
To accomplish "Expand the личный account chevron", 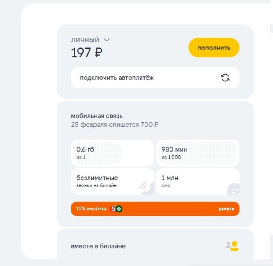I will 107,40.
